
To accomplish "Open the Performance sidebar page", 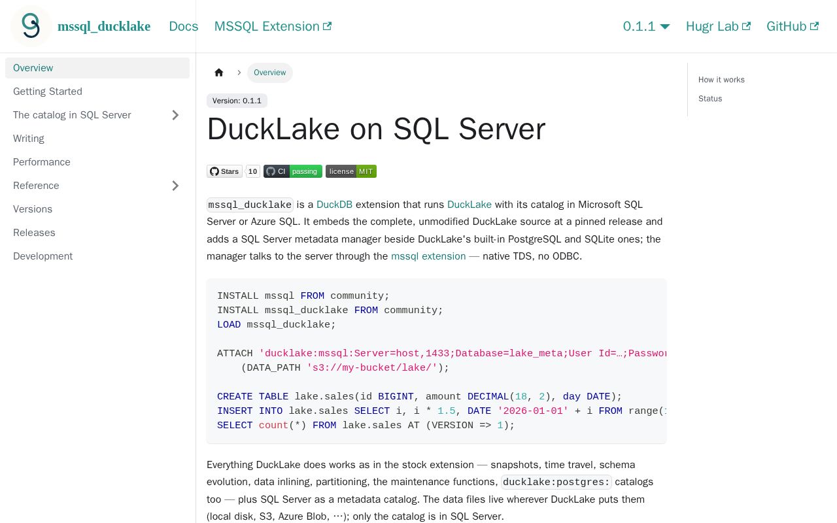I will [97, 162].
